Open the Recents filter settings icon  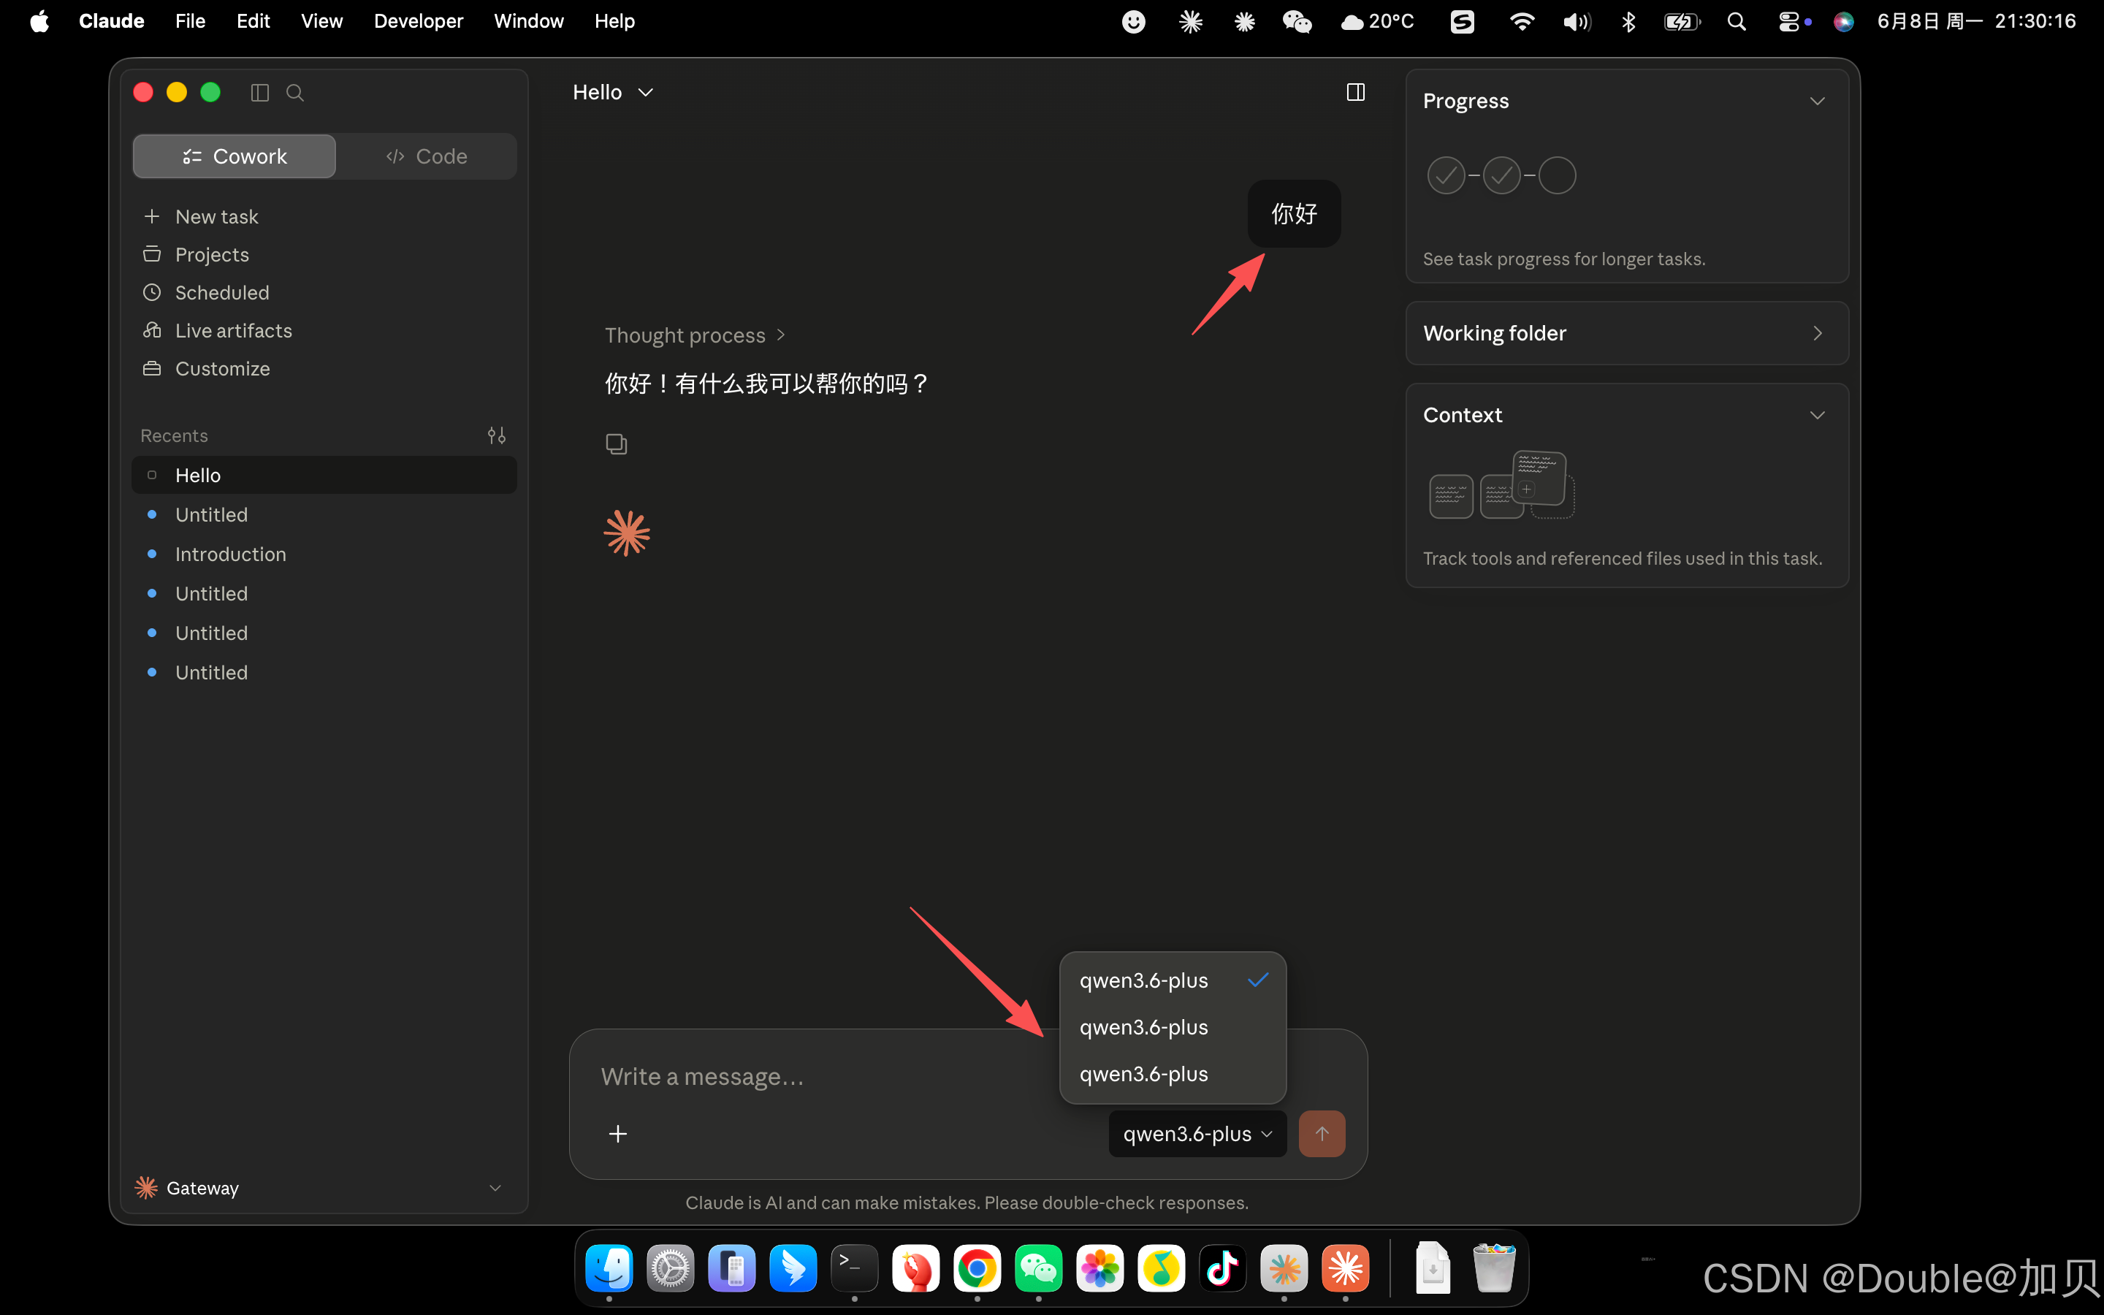497,435
